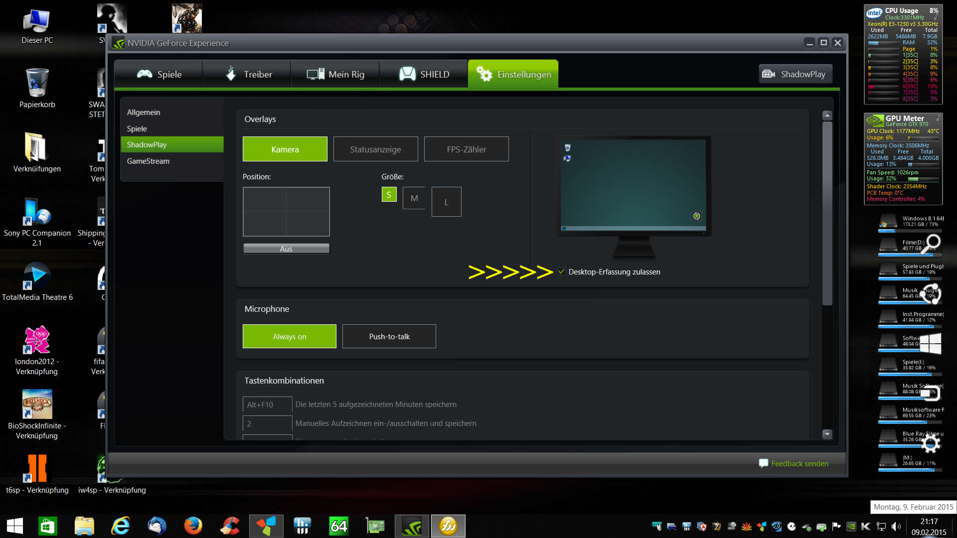Image resolution: width=957 pixels, height=538 pixels.
Task: Open File Explorer from the taskbar
Action: (x=84, y=526)
